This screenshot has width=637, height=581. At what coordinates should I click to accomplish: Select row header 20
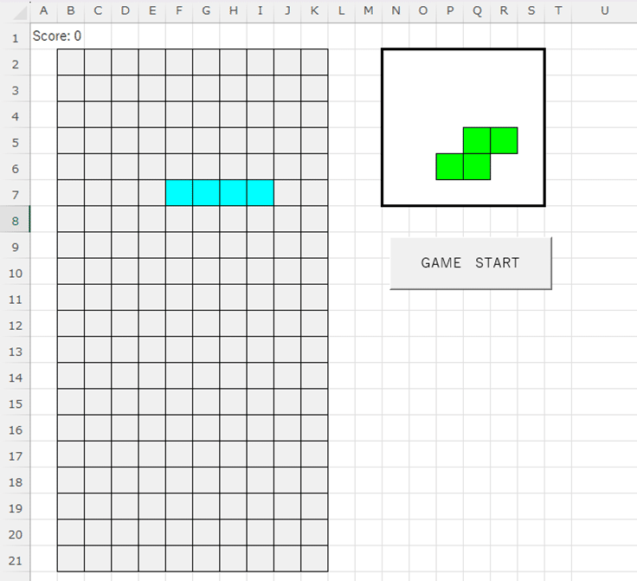click(x=15, y=534)
